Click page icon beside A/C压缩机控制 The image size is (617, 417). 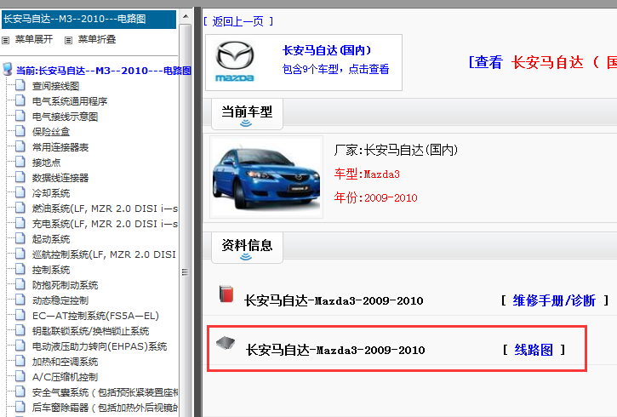pos(20,377)
